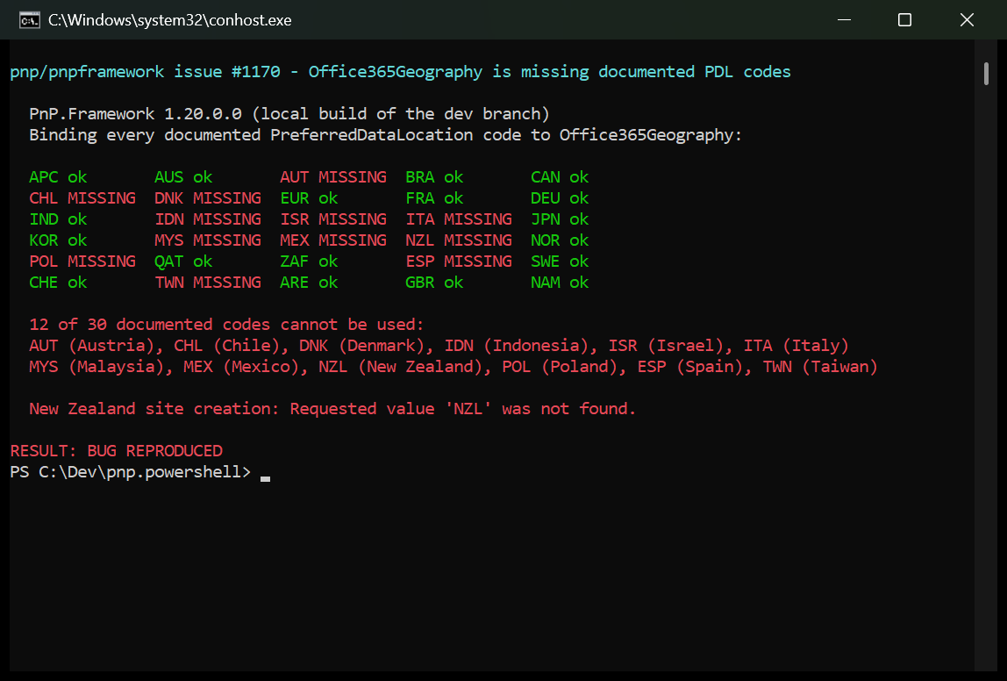Click the 'ESP MISSING' result
Screen dimensions: 1007x681
point(459,262)
